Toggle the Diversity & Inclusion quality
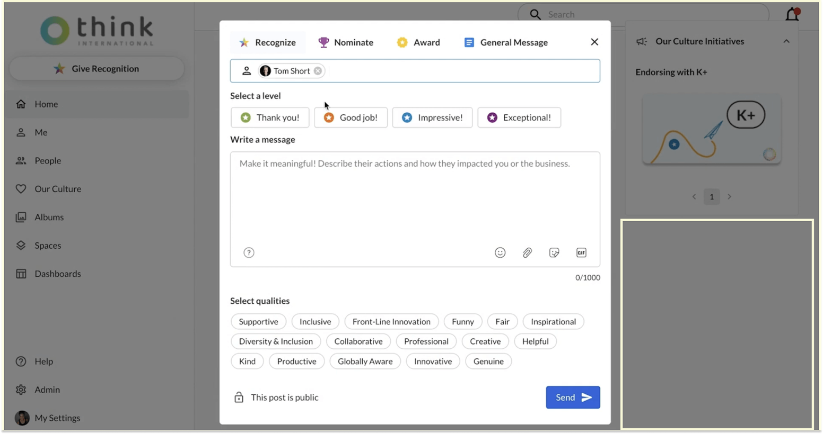This screenshot has height=434, width=823. 276,341
